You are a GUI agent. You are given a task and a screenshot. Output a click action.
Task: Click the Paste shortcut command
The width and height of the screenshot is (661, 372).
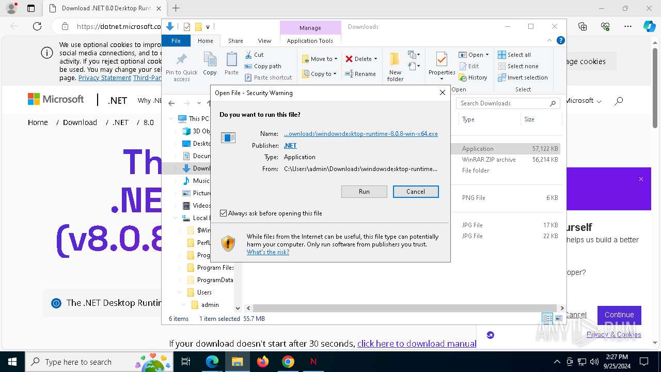click(269, 78)
